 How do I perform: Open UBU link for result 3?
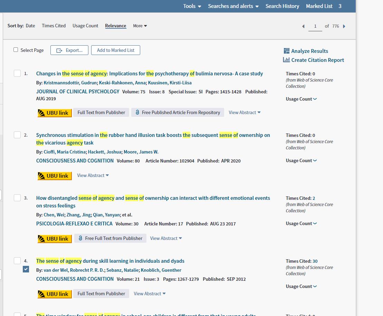pos(55,239)
